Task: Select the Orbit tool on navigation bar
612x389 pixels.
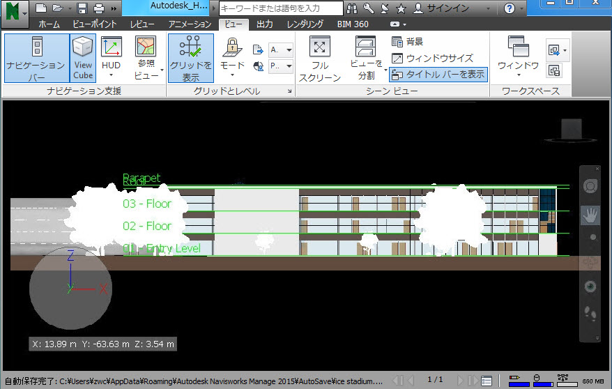Action: coord(590,263)
